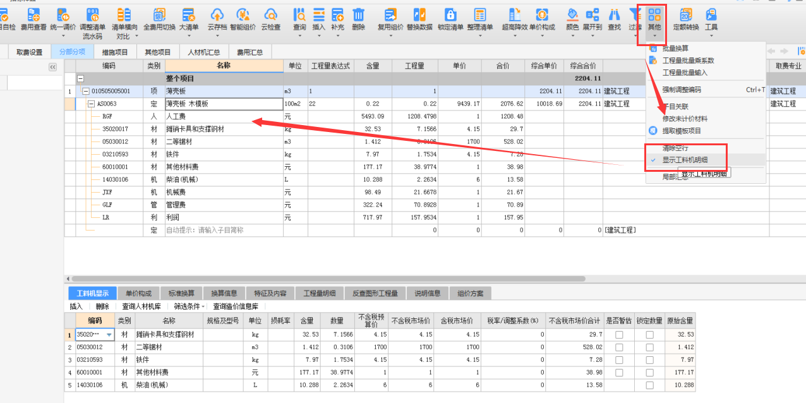
Task: Click the 复用组价 icon
Action: click(390, 14)
